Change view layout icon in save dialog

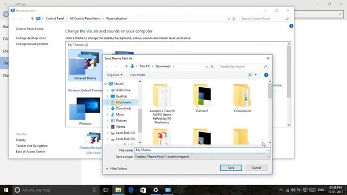click(x=250, y=75)
